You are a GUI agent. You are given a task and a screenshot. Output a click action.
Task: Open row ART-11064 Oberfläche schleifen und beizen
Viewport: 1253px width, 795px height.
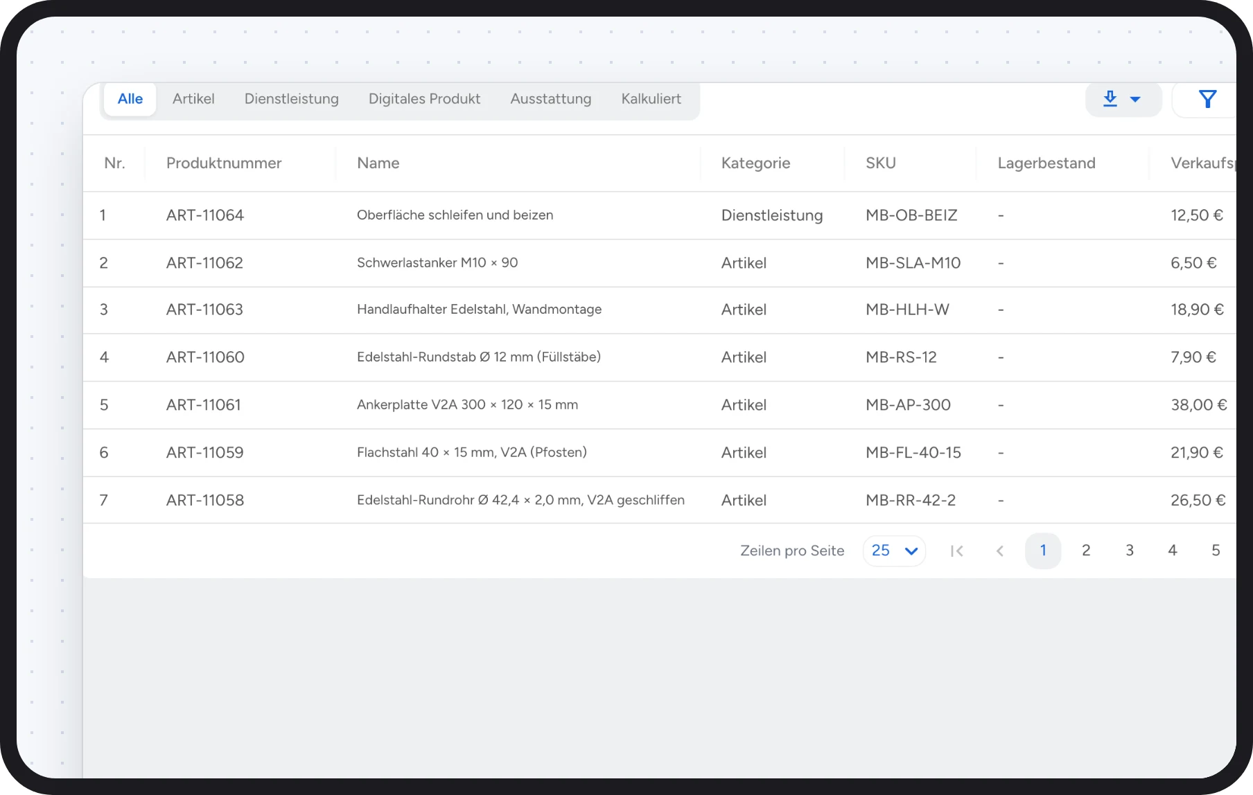(660, 215)
